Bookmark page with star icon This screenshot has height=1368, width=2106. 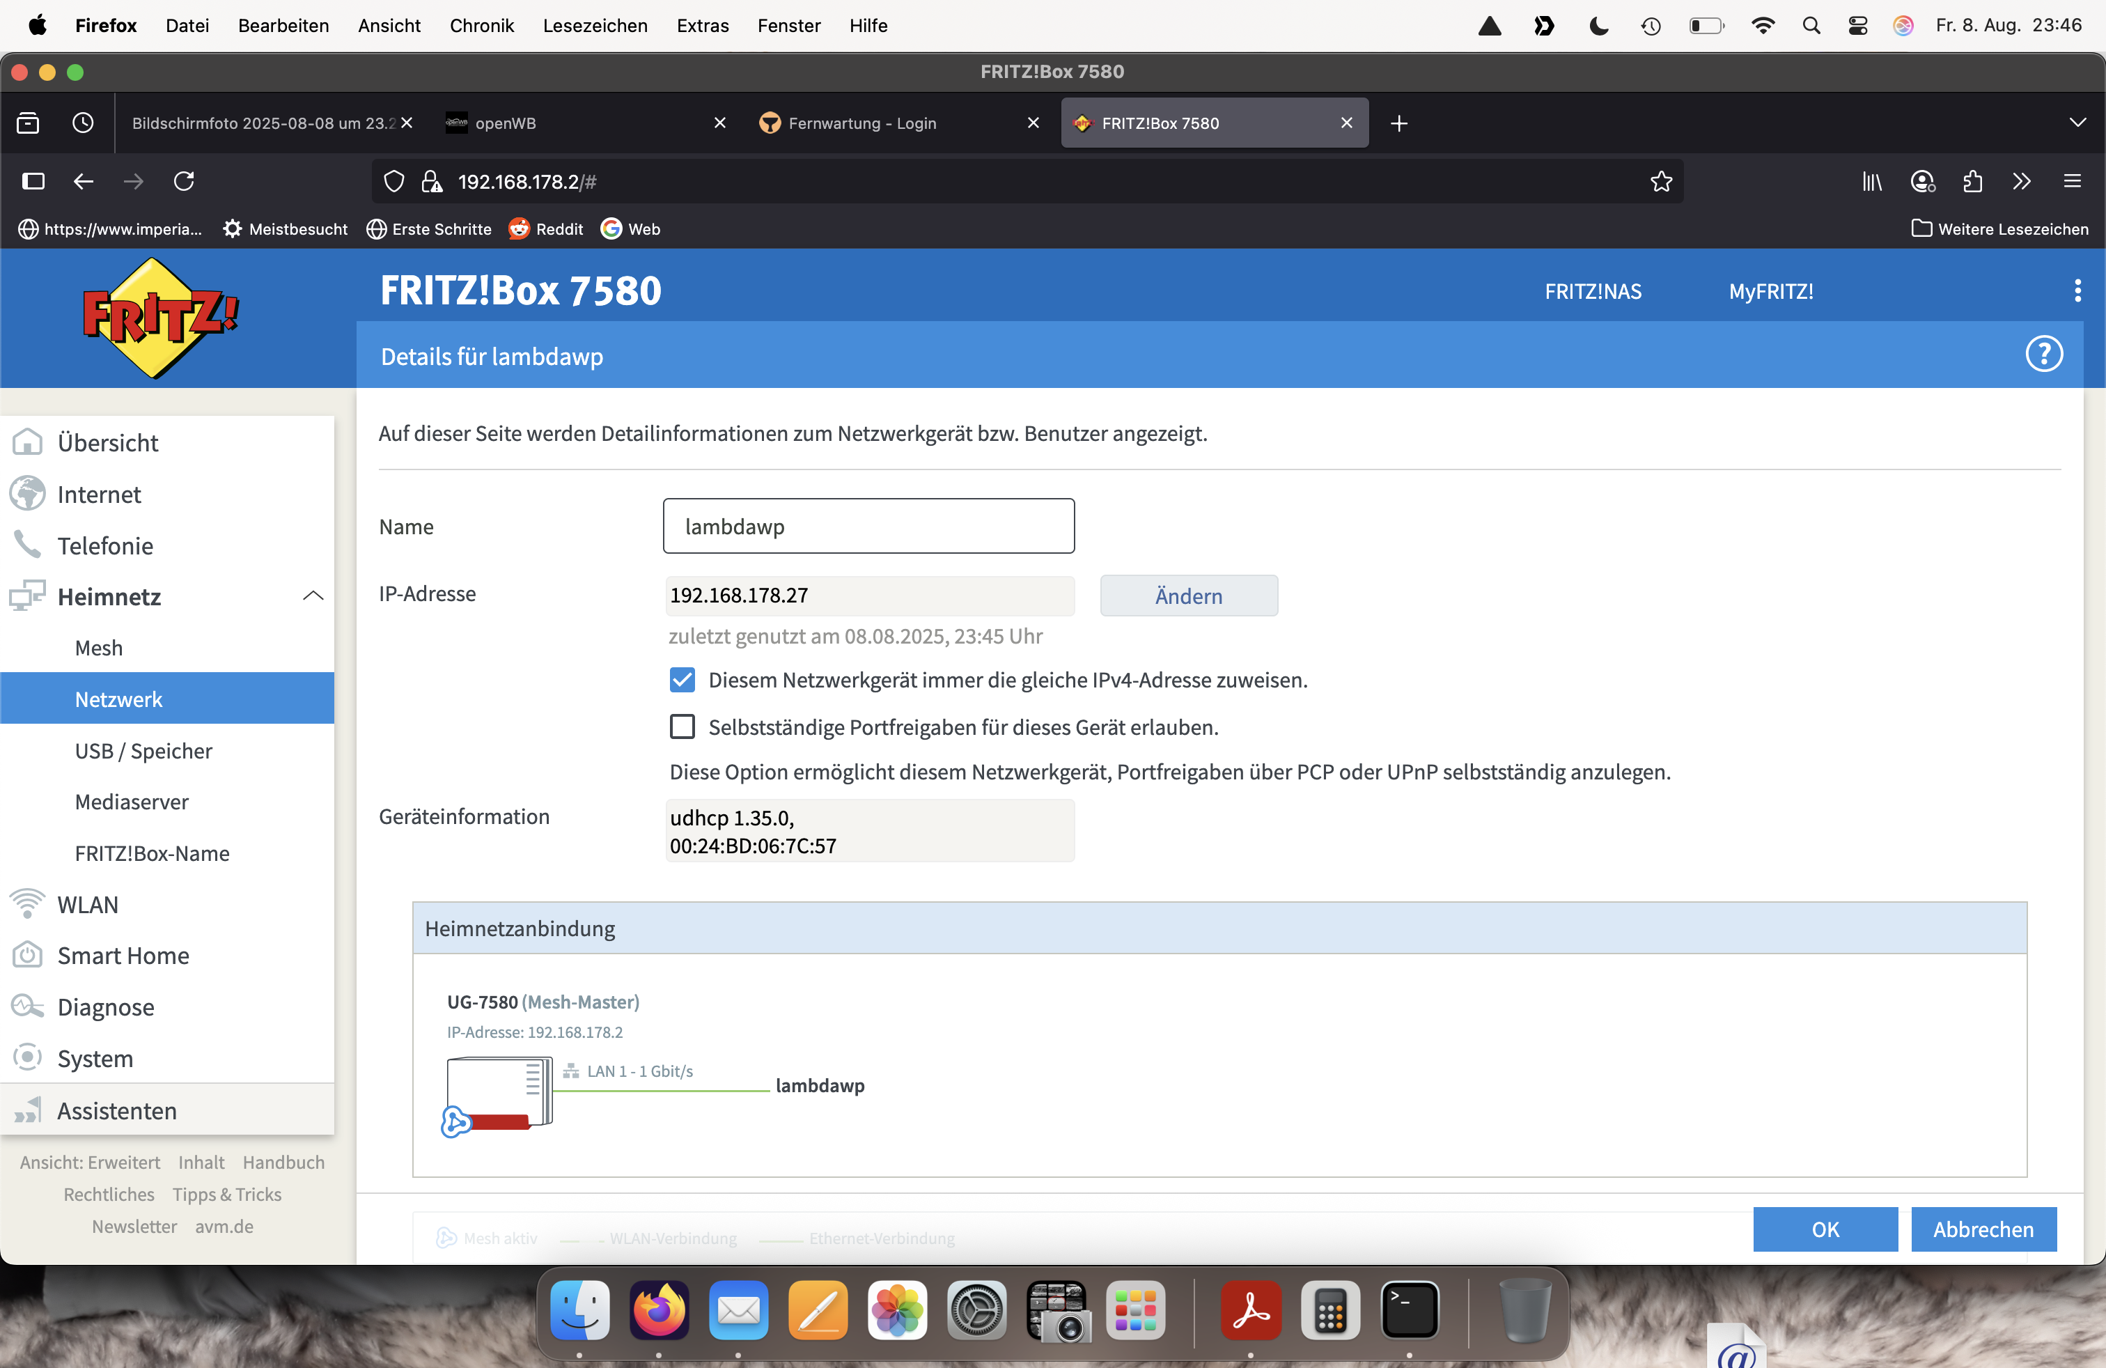pyautogui.click(x=1661, y=181)
